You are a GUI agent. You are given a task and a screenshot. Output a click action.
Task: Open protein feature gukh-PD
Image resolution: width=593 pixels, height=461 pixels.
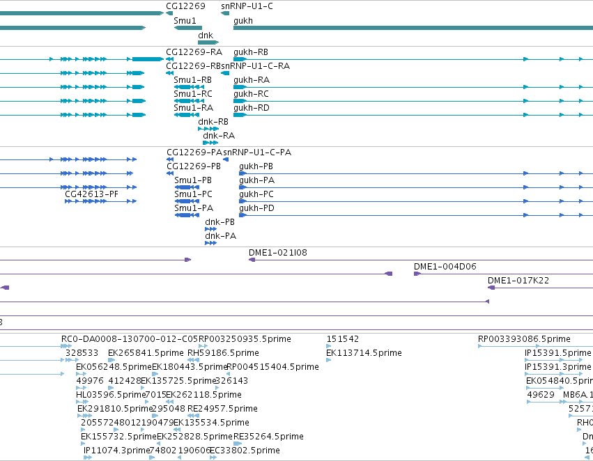(x=256, y=209)
